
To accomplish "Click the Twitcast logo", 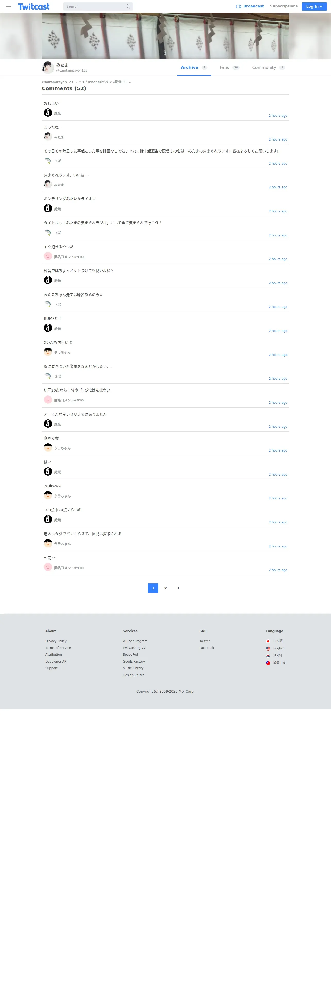I will point(34,6).
